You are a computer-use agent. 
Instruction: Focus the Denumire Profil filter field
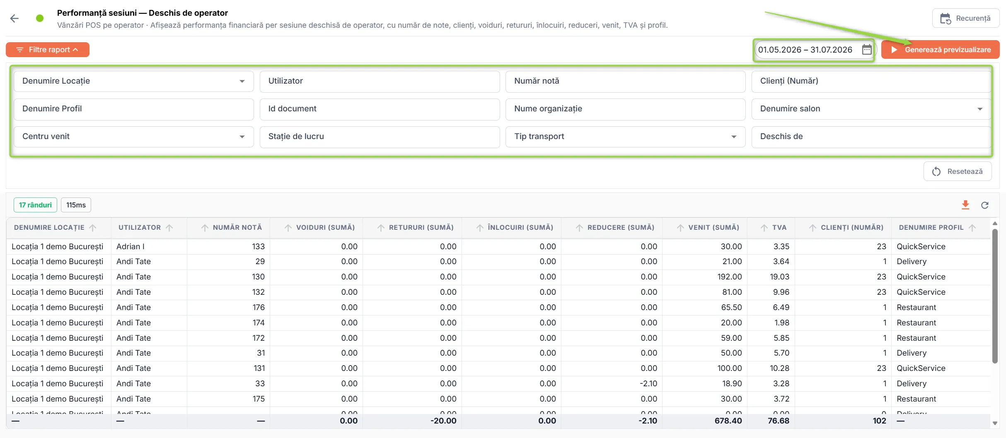coord(133,109)
